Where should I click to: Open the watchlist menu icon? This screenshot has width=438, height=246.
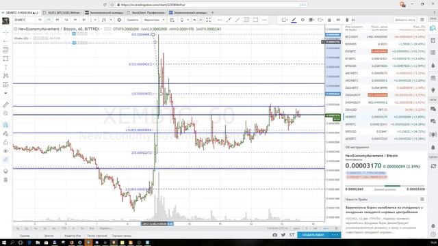point(422,20)
